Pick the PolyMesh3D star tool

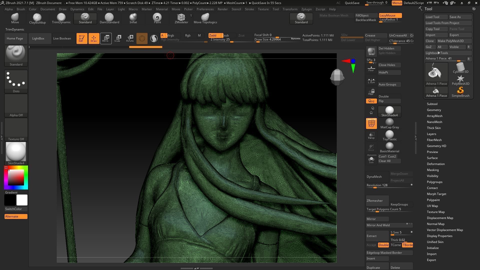(x=460, y=80)
